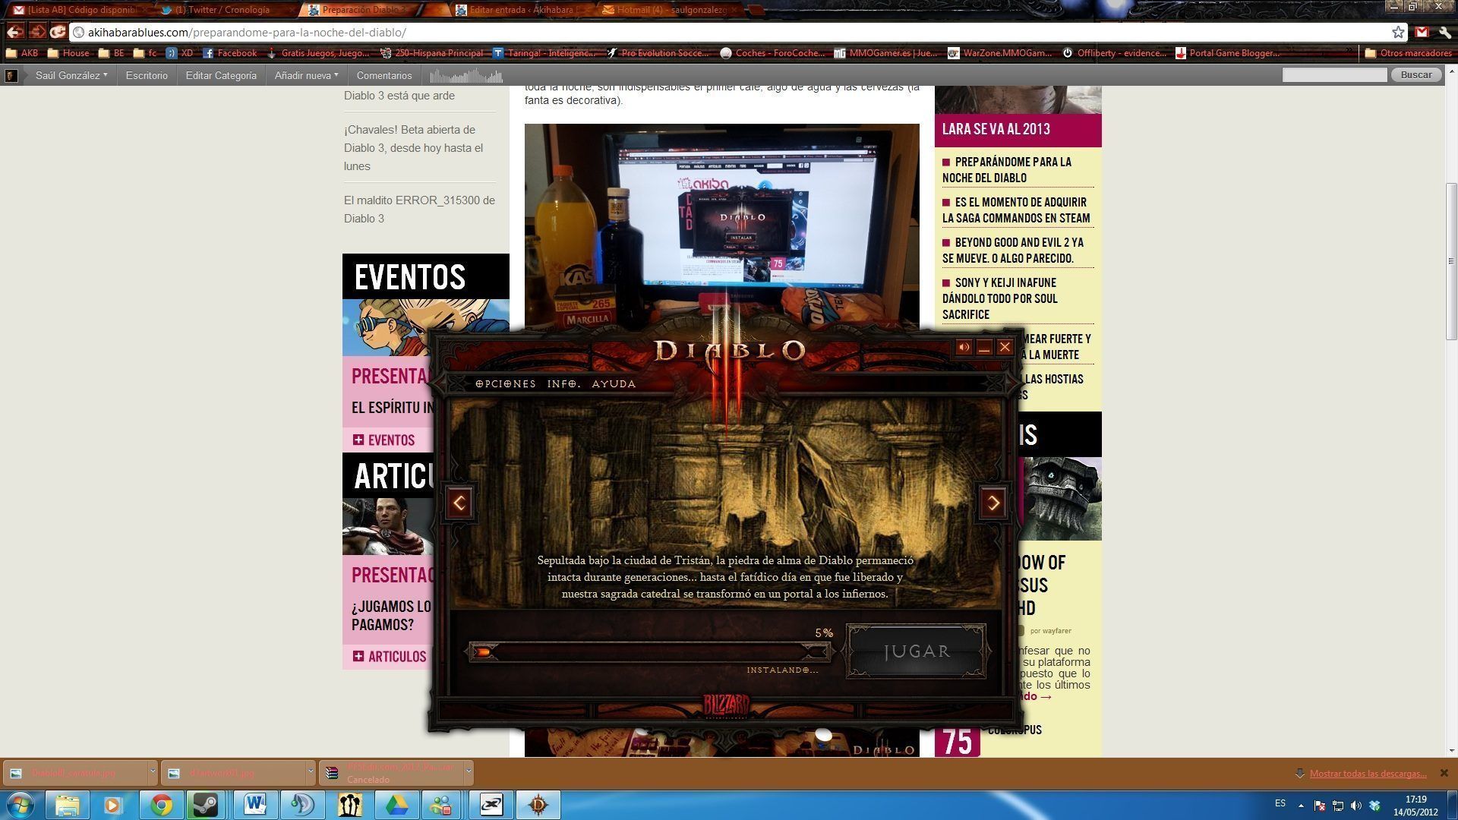Click the Jugar button
1458x820 pixels.
[917, 651]
